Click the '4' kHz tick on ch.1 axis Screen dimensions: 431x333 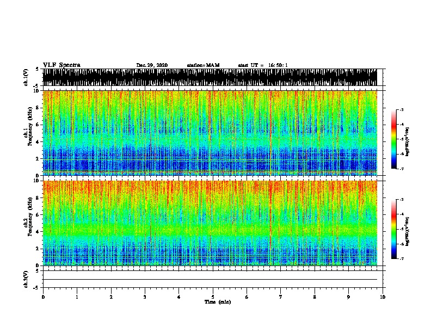pos(38,142)
